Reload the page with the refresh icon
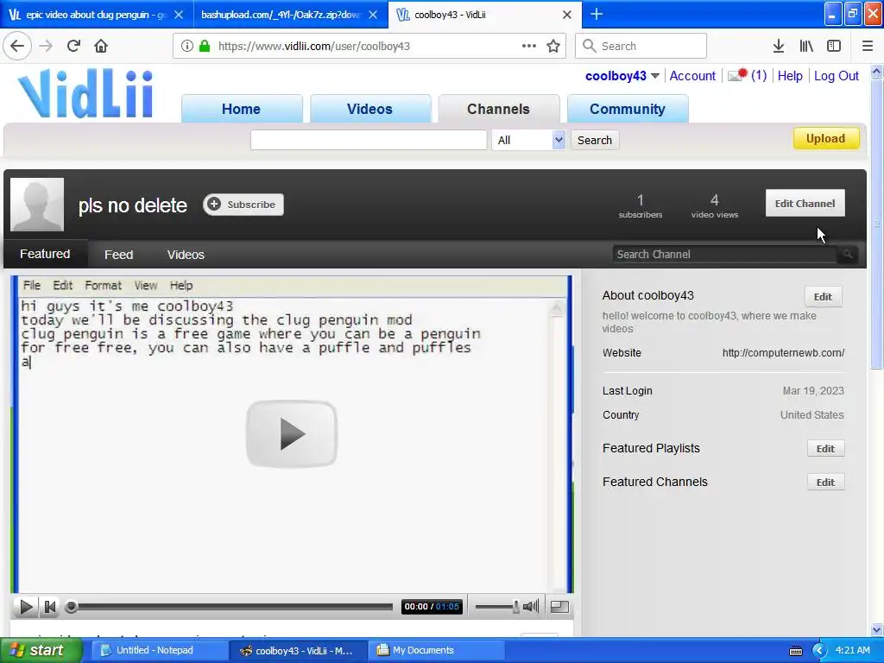The width and height of the screenshot is (884, 663). pyautogui.click(x=73, y=47)
